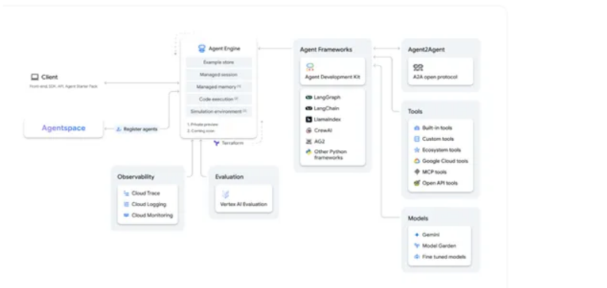
Task: Click the Built-in tools icon
Action: pos(417,128)
